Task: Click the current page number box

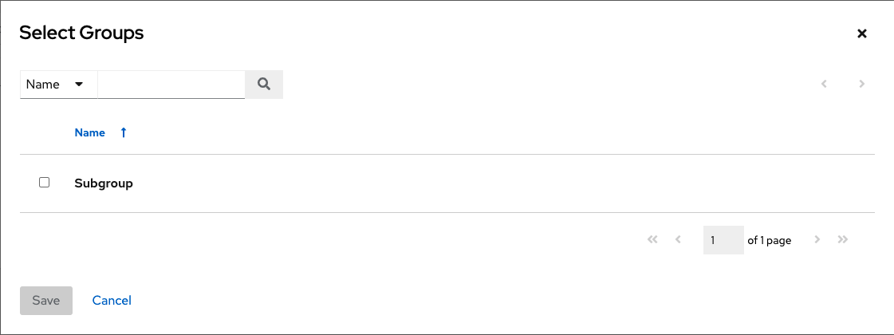Action: point(723,240)
